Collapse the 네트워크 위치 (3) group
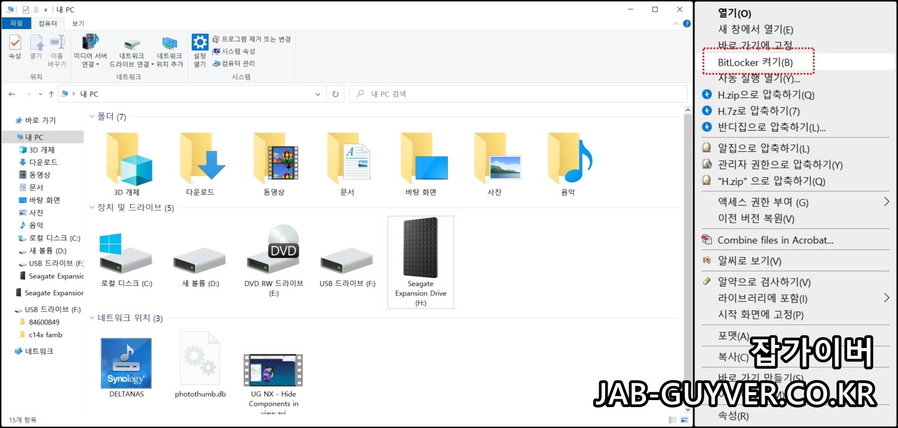 [92, 318]
